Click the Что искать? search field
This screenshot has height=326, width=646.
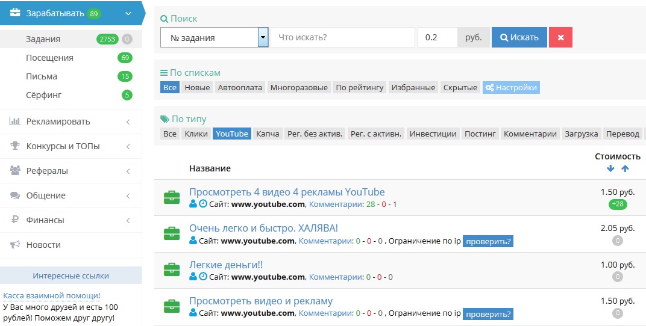tap(343, 37)
